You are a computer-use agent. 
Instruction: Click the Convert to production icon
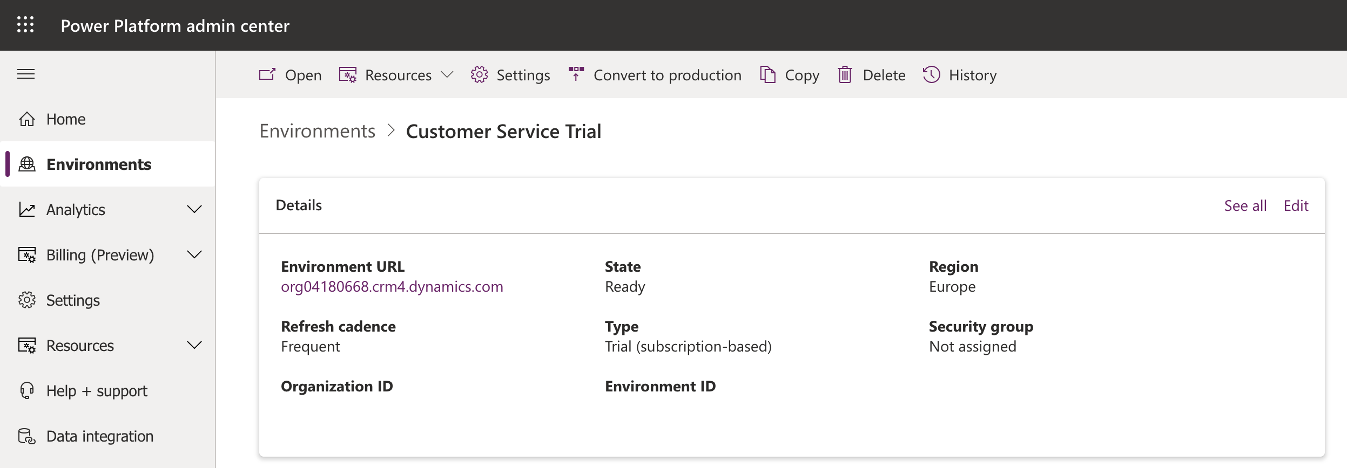point(576,74)
